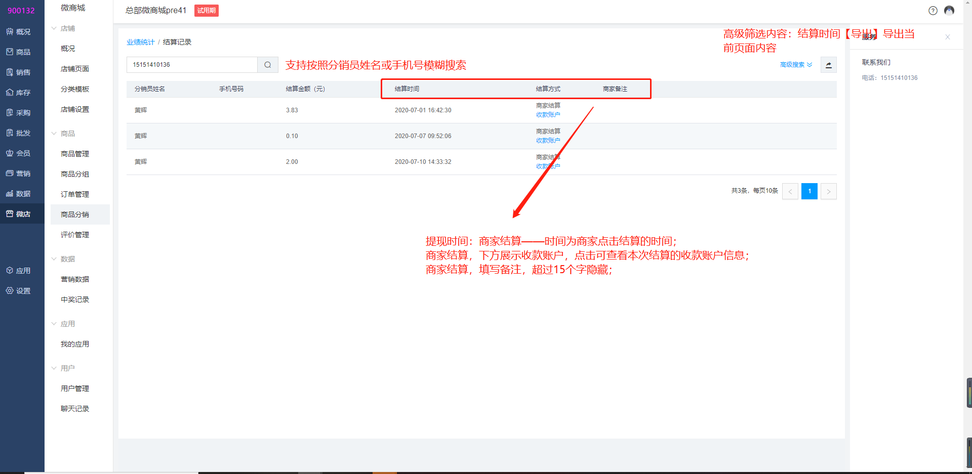The height and width of the screenshot is (474, 972).
Task: Click the next page arrow button
Action: 828,191
